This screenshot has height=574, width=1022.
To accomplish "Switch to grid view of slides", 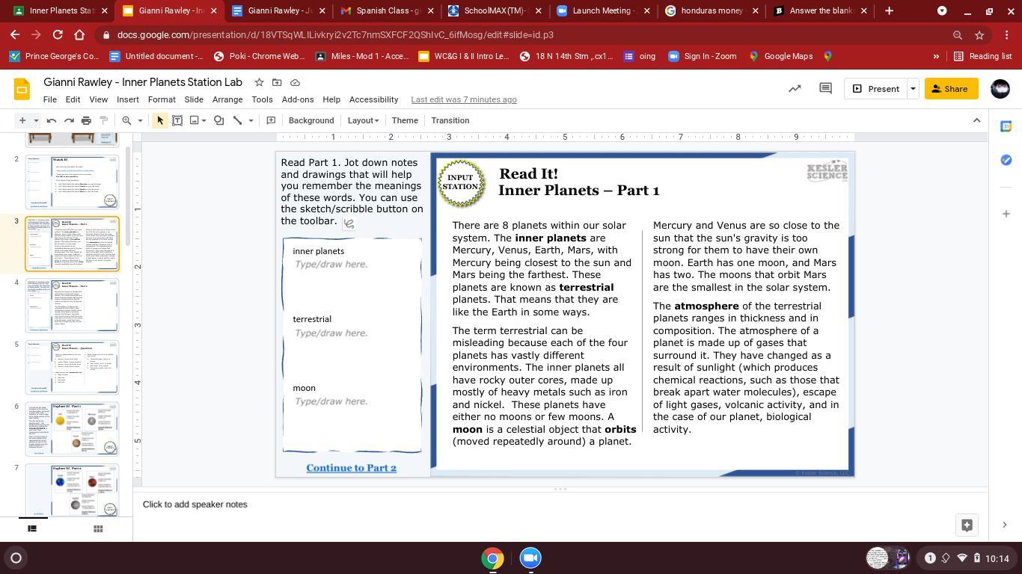I will (x=97, y=528).
